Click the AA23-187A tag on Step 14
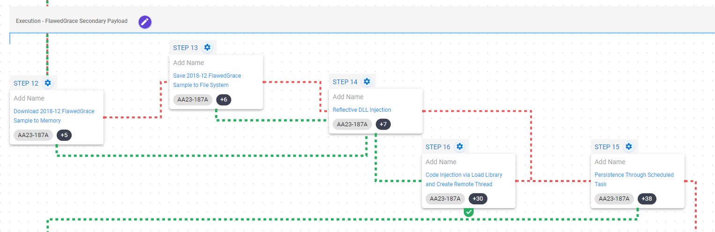This screenshot has height=232, width=715. (352, 124)
